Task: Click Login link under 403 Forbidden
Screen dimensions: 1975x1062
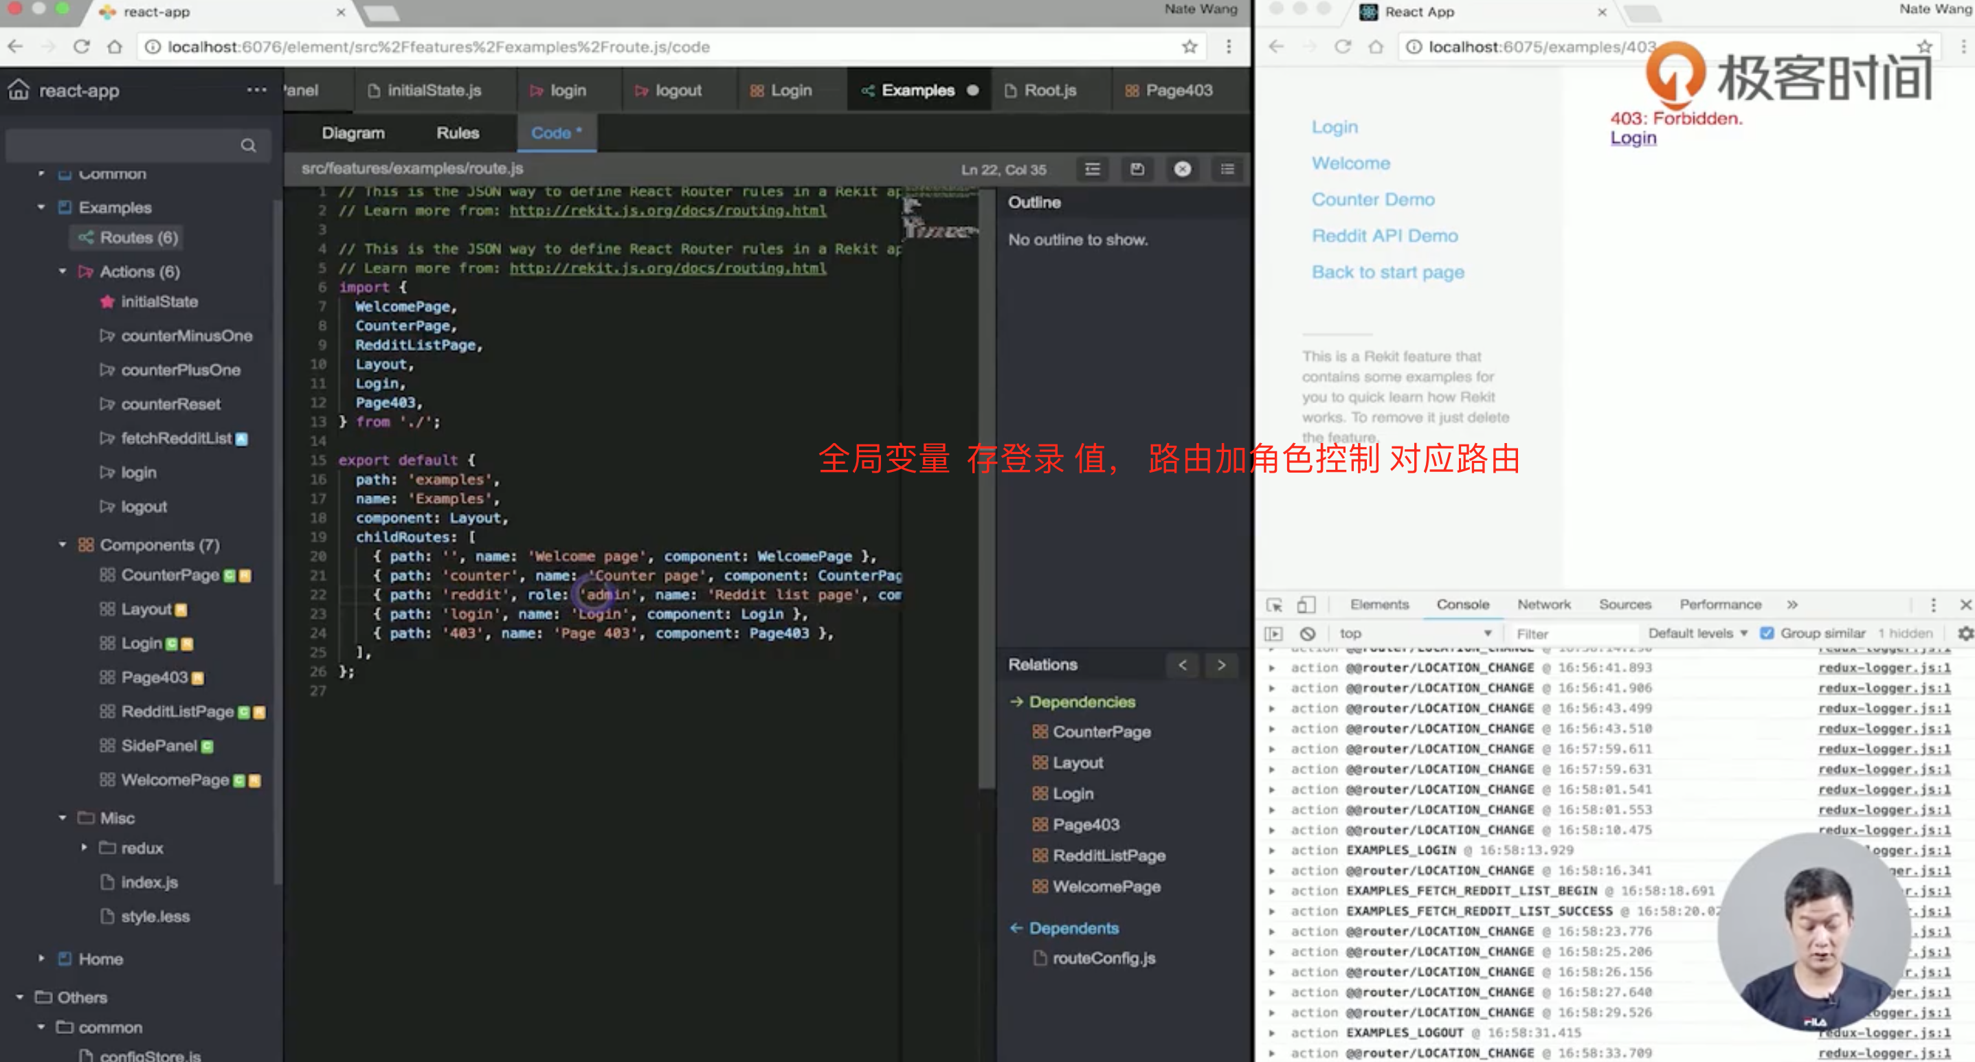Action: [1633, 138]
